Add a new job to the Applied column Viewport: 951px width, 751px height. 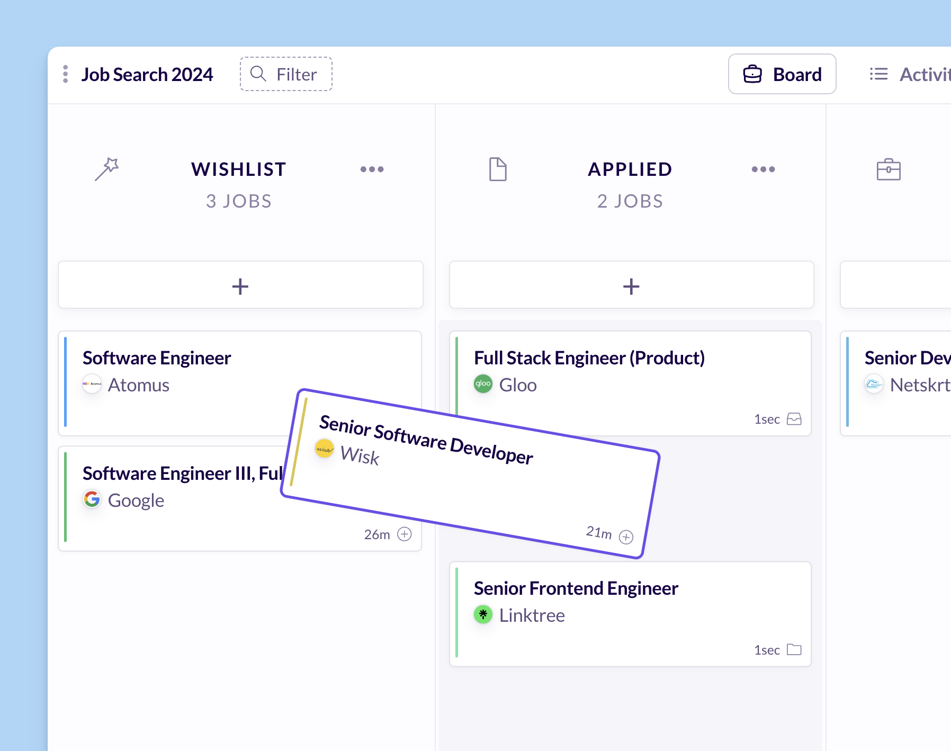(631, 285)
